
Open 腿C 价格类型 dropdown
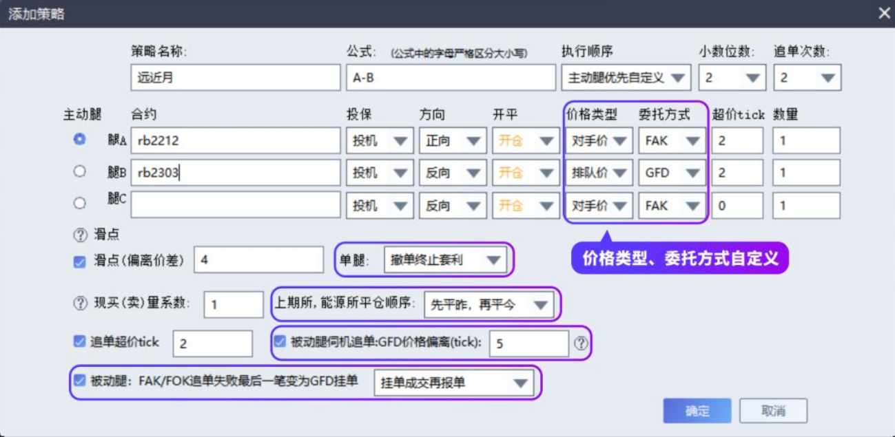click(599, 205)
